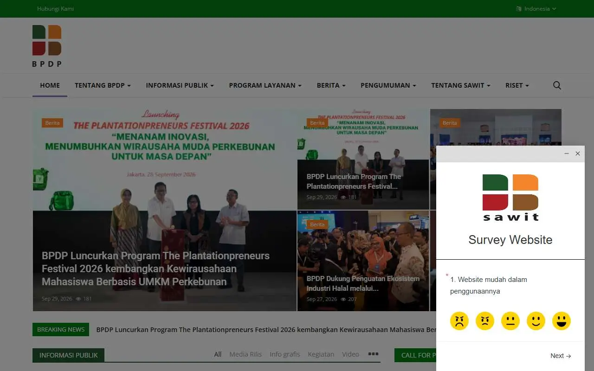Open the Indonesia language dropdown
The image size is (594, 371).
coord(536,8)
